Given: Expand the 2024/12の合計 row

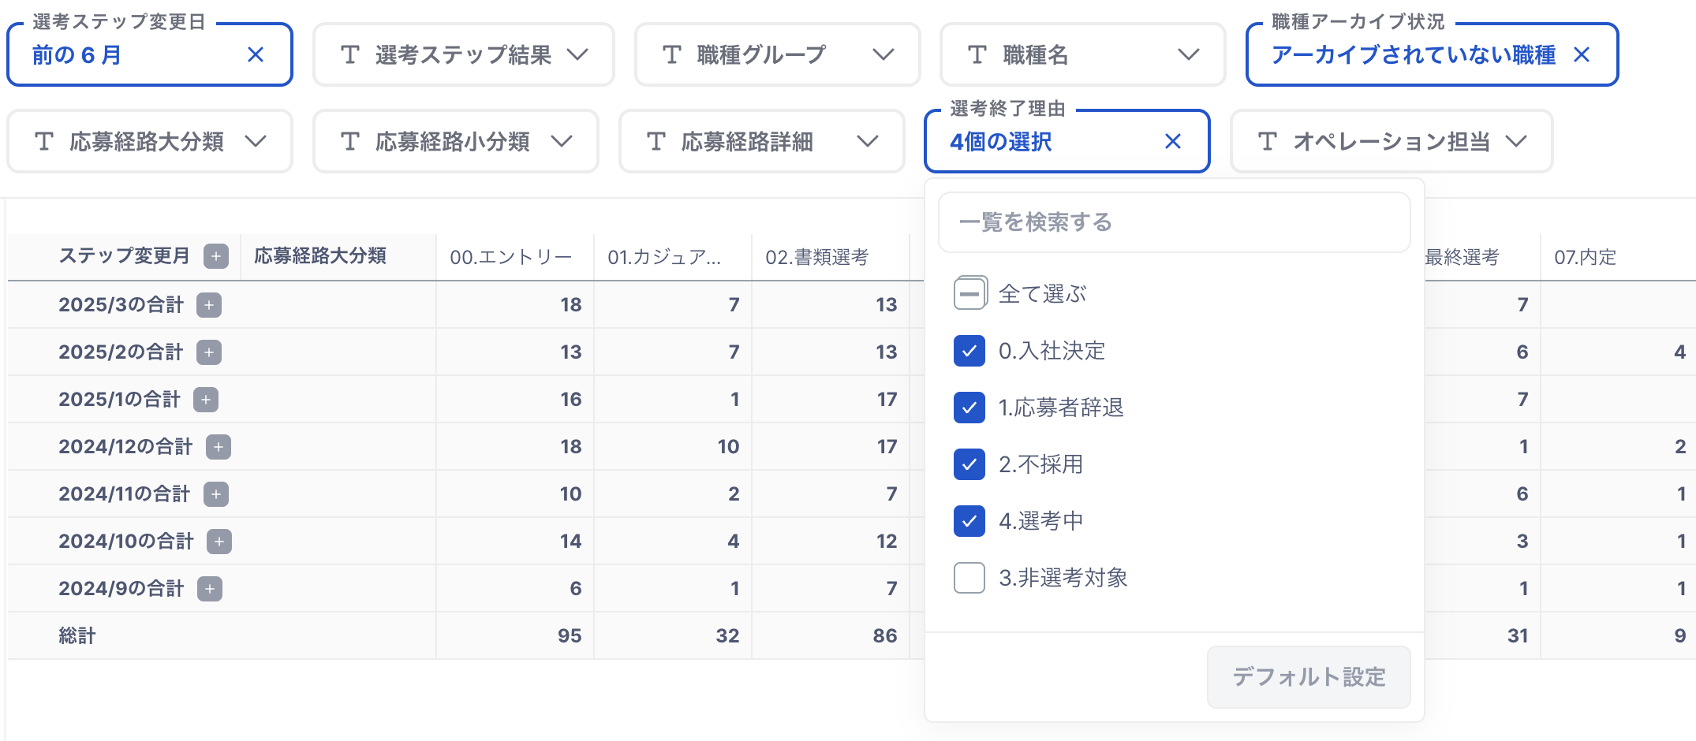Looking at the screenshot, I should tap(219, 447).
